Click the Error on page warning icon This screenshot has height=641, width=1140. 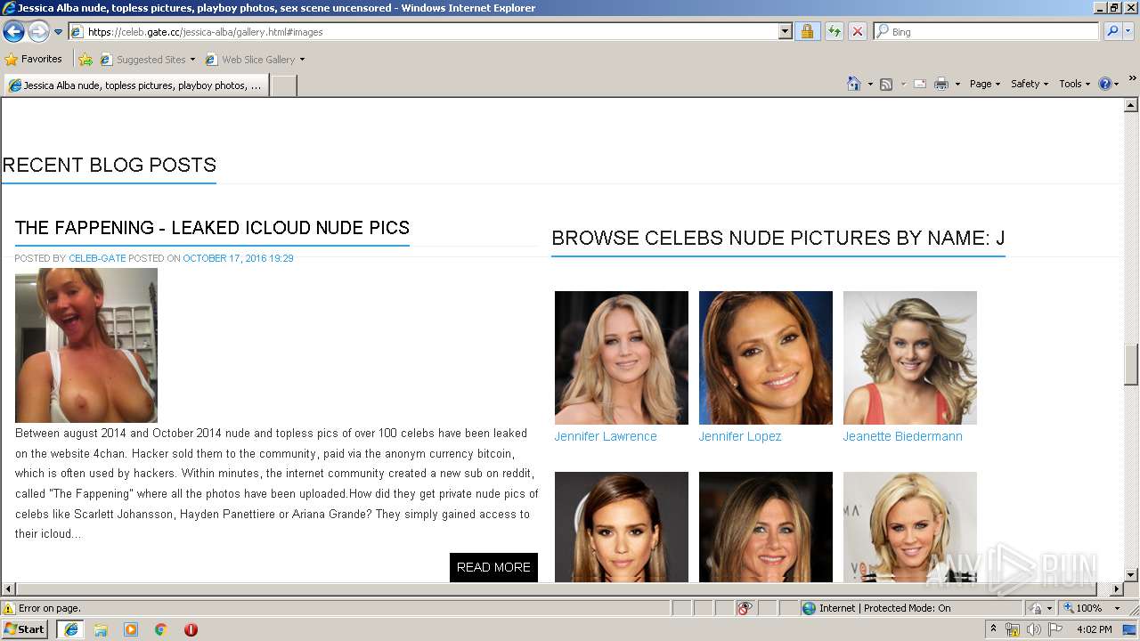pyautogui.click(x=10, y=608)
